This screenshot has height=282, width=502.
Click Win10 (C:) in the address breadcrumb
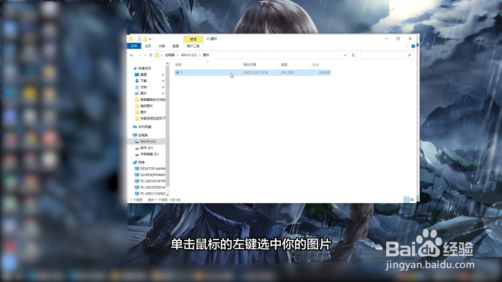(189, 55)
